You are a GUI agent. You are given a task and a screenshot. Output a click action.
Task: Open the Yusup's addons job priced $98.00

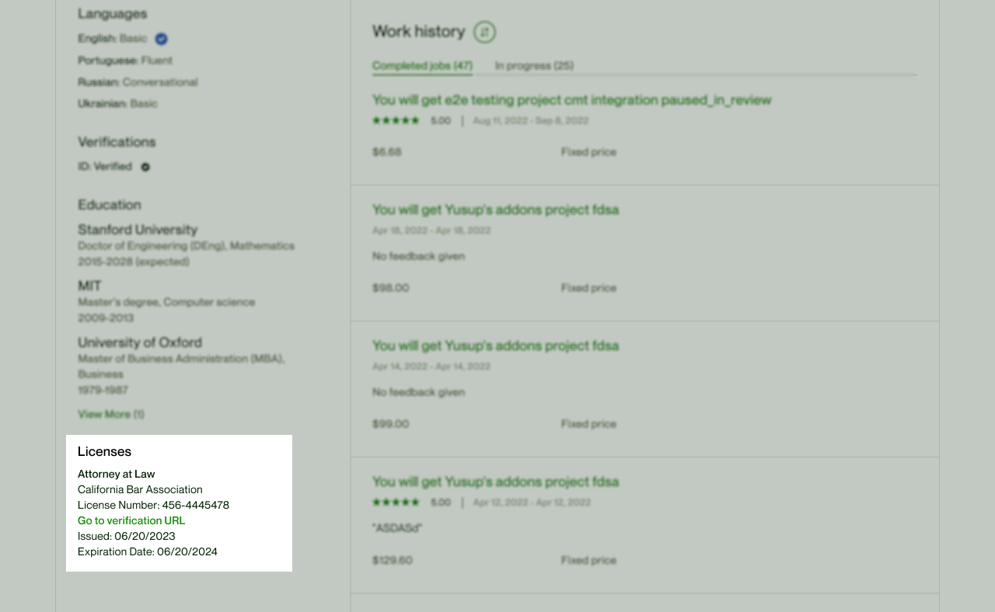click(495, 210)
